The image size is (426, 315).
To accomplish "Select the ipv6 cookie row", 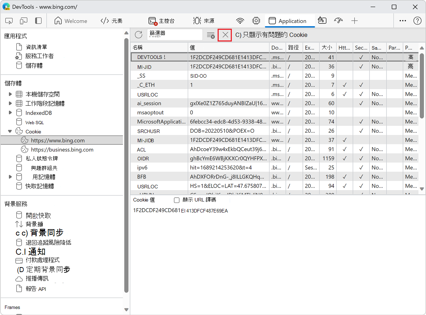I will point(275,167).
